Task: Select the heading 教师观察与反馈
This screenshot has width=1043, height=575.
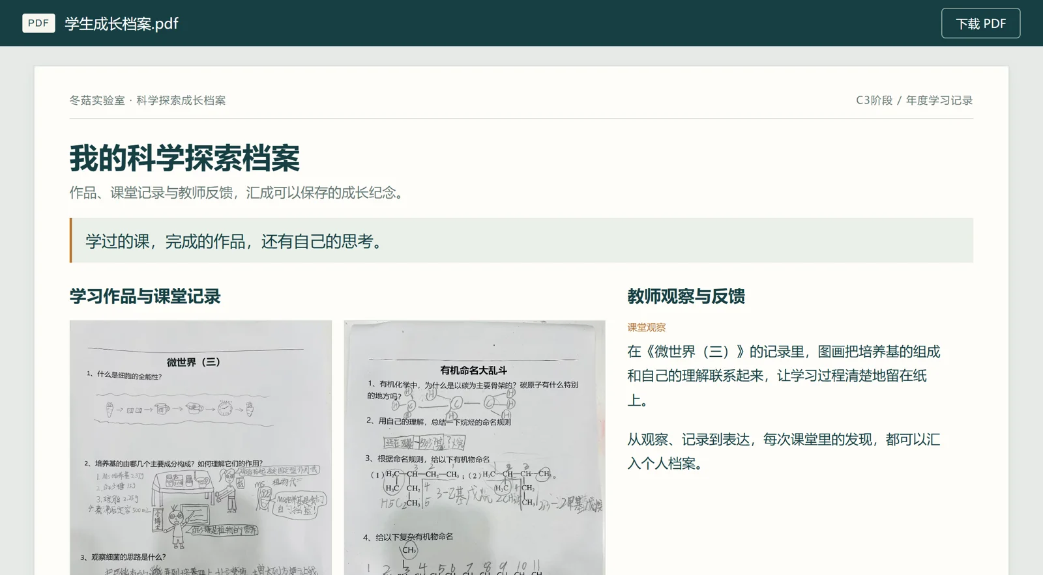Action: tap(686, 296)
